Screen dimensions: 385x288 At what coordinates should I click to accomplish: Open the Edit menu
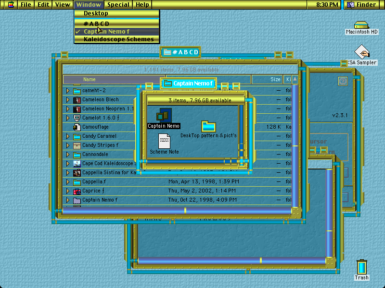click(43, 4)
